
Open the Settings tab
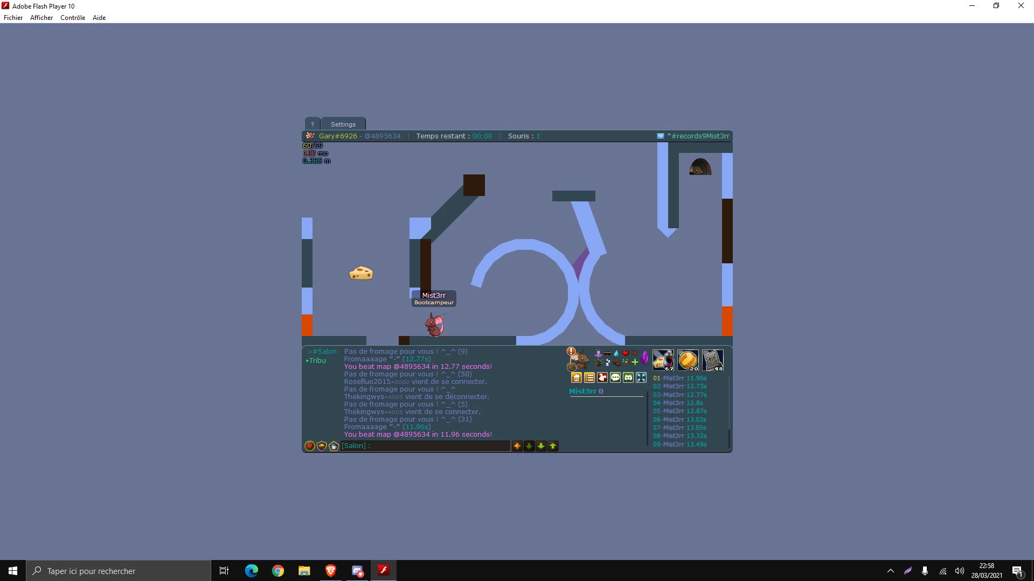coord(343,124)
